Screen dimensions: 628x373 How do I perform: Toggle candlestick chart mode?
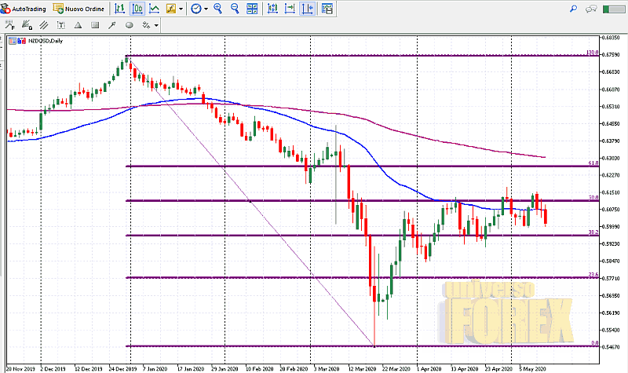pos(137,9)
